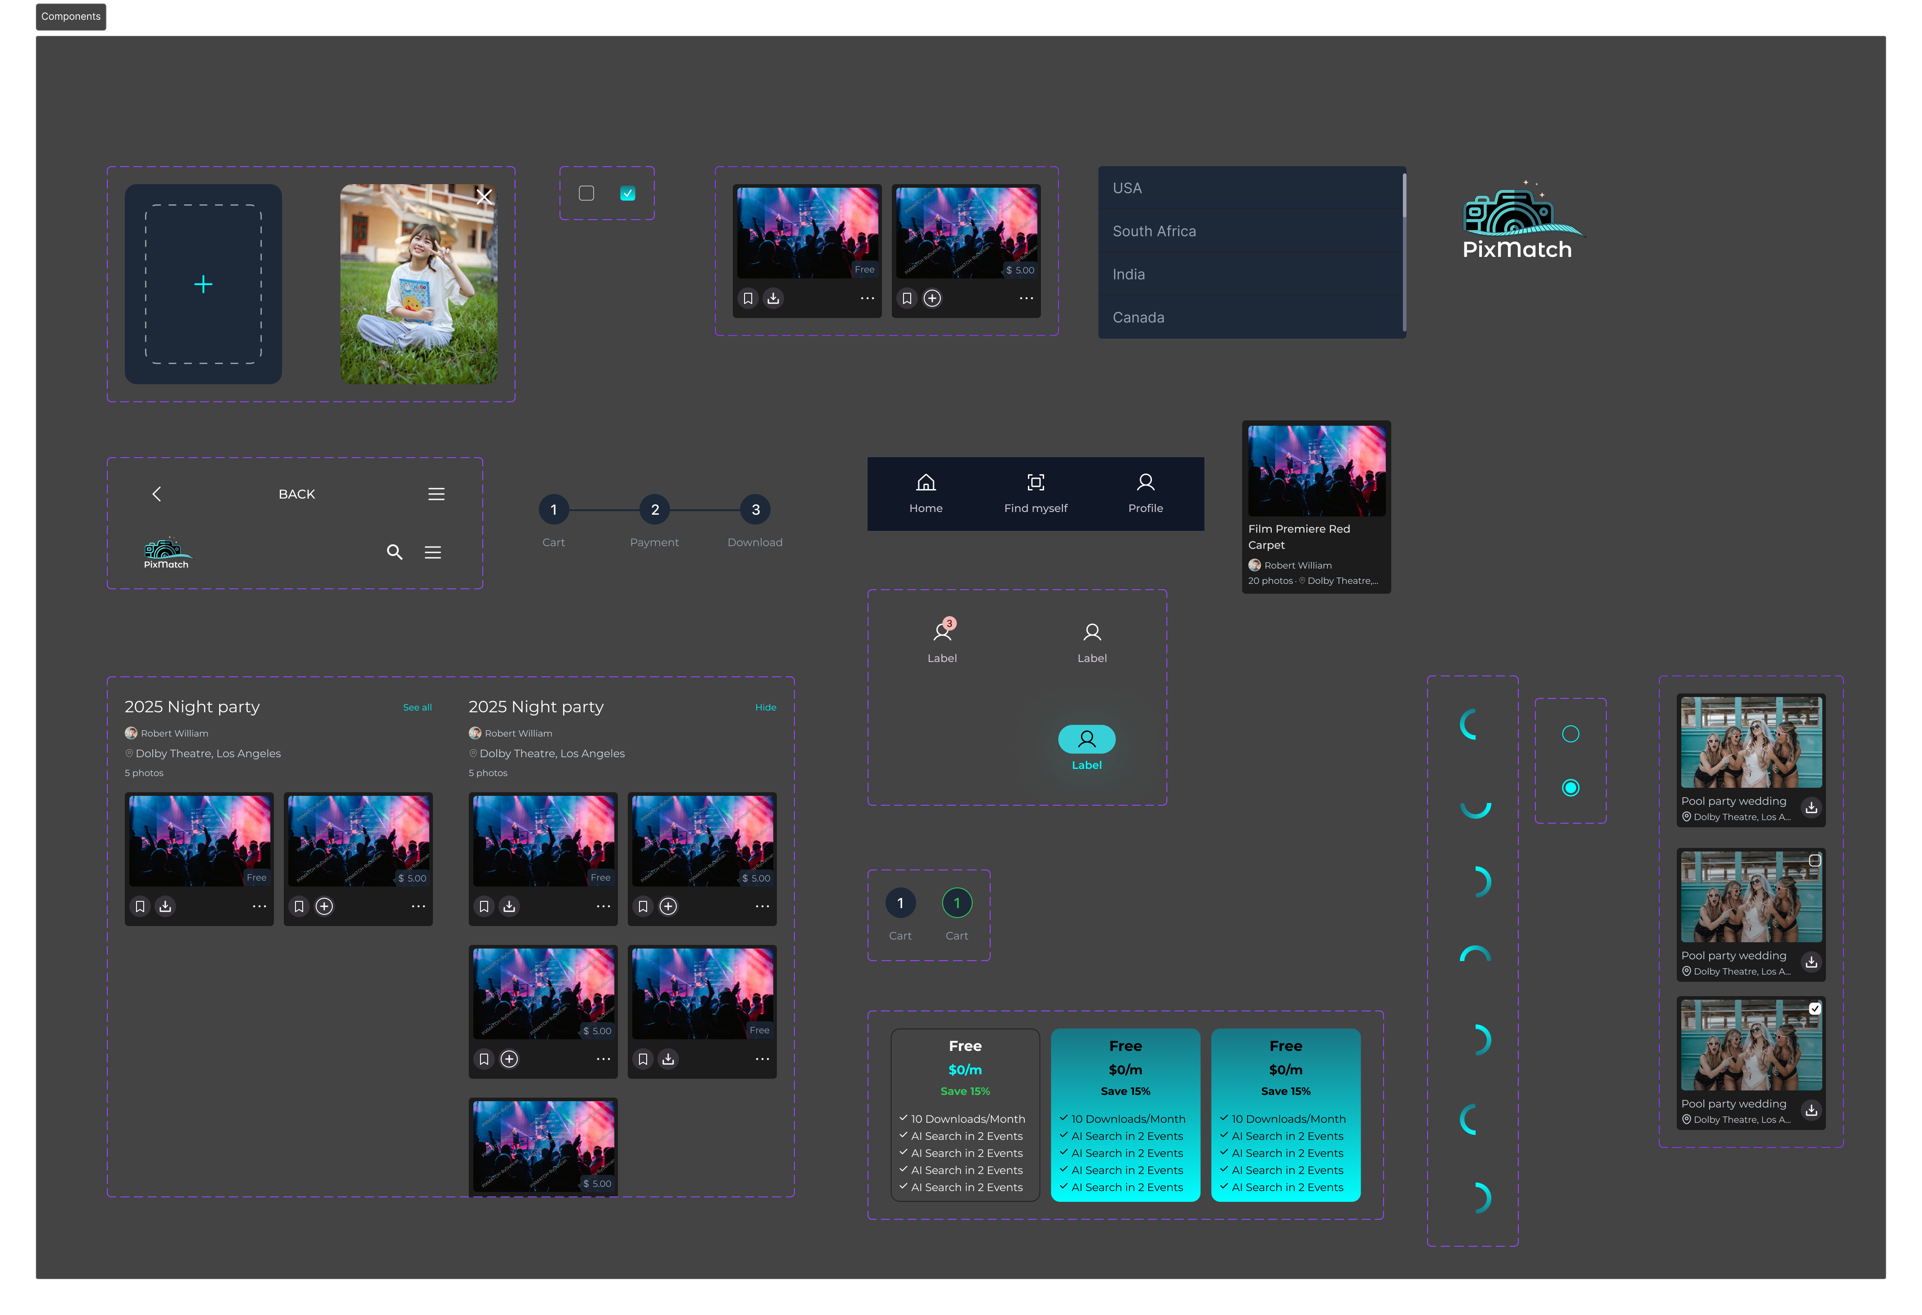Pick Canada in the country list
1922x1315 pixels.
(x=1251, y=318)
